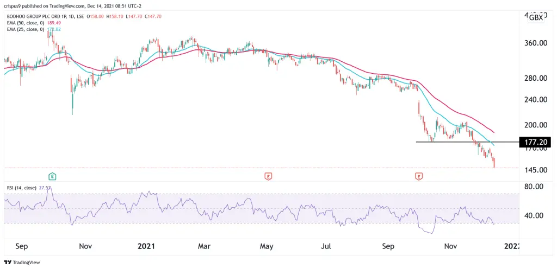Click the RSI (14, close) indicator legend
557x269 pixels.
21,188
